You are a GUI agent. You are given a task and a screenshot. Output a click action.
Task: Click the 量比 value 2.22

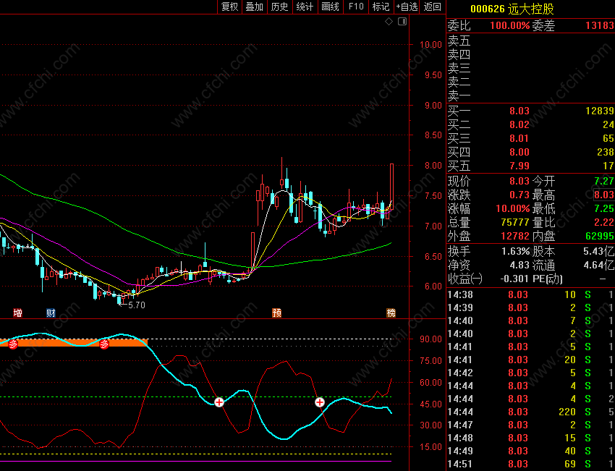604,222
